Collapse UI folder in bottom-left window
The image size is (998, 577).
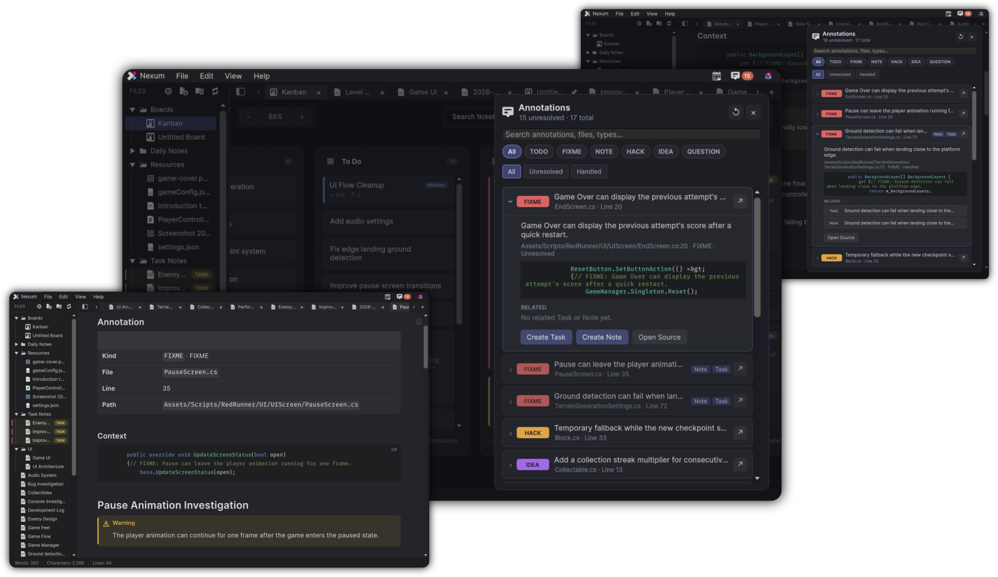[16, 449]
